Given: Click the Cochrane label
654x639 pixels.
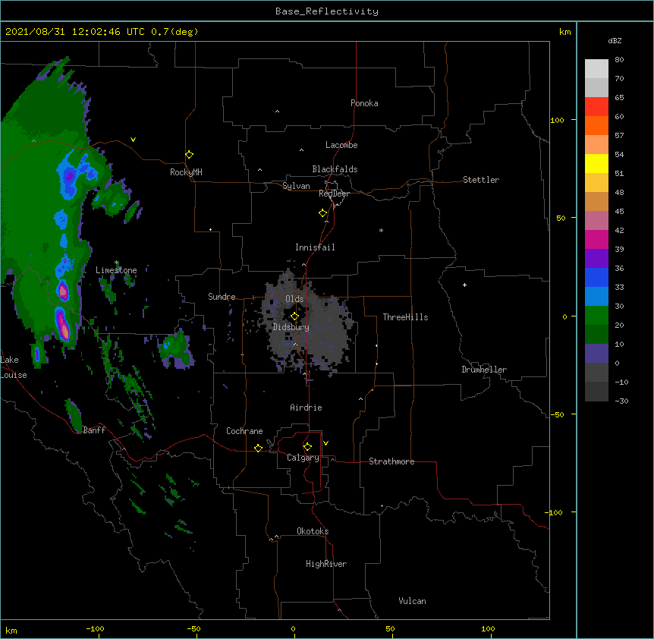Looking at the screenshot, I should [x=244, y=431].
